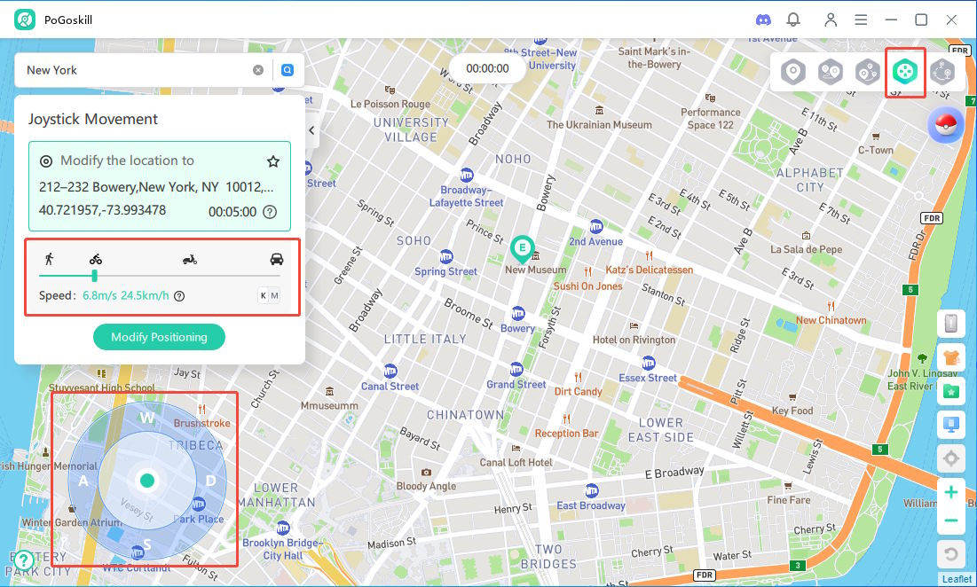
Task: Choose motor scooter speed icon
Action: tap(190, 259)
